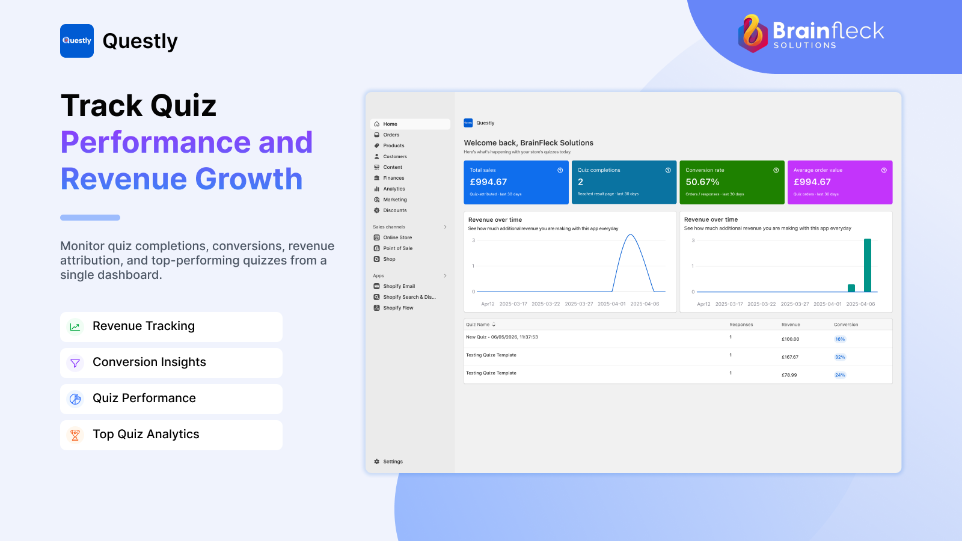Click the £100.00 revenue cell
962x541 pixels.
pyautogui.click(x=791, y=339)
